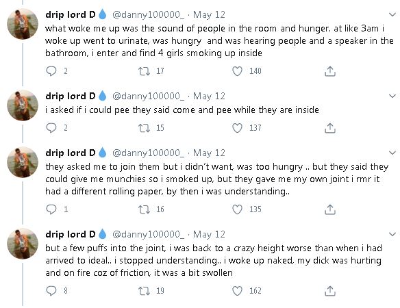Open @danny100000_ handle on the first tweet
Viewport: 400px width, 308px height.
click(148, 15)
